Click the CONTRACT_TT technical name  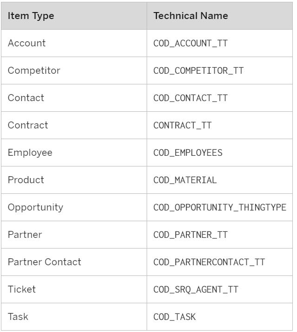click(x=183, y=126)
